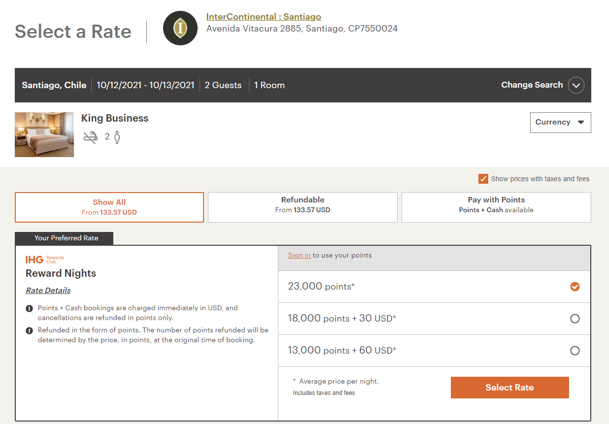Click the Change Search label
609x424 pixels.
click(x=532, y=85)
